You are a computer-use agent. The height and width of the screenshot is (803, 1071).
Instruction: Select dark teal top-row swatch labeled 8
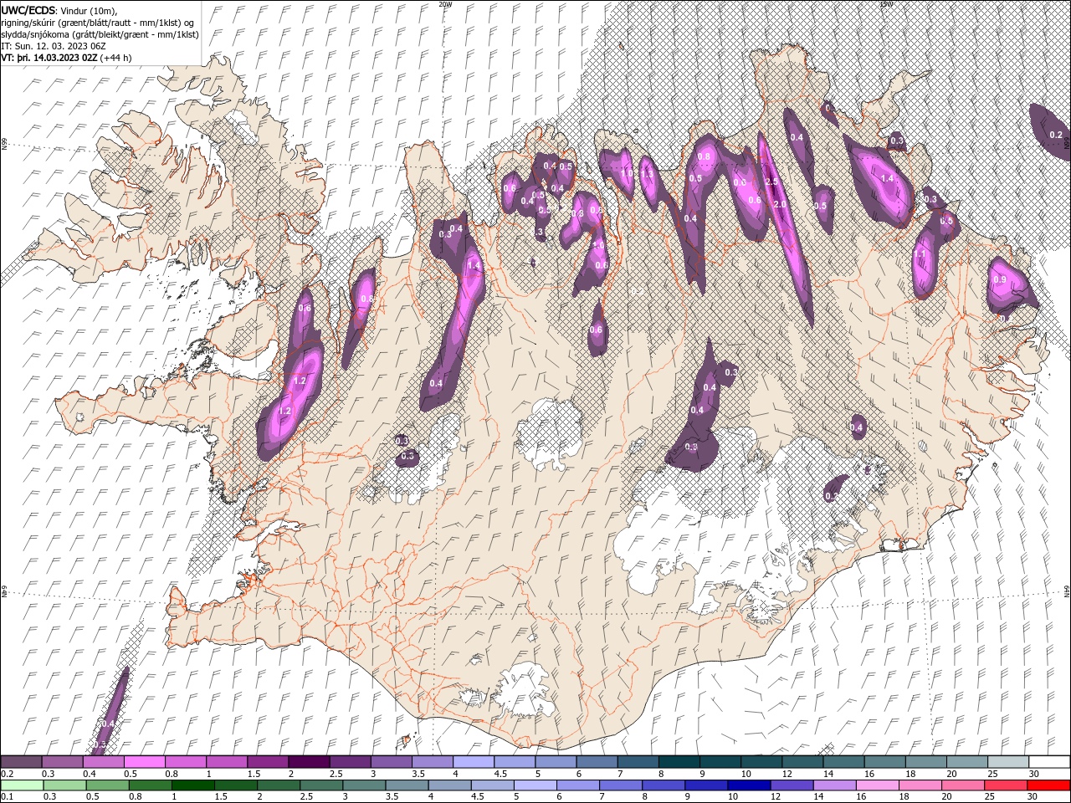coord(678,762)
